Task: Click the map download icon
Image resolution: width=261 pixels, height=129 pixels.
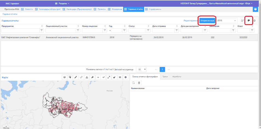Action: click(87, 77)
